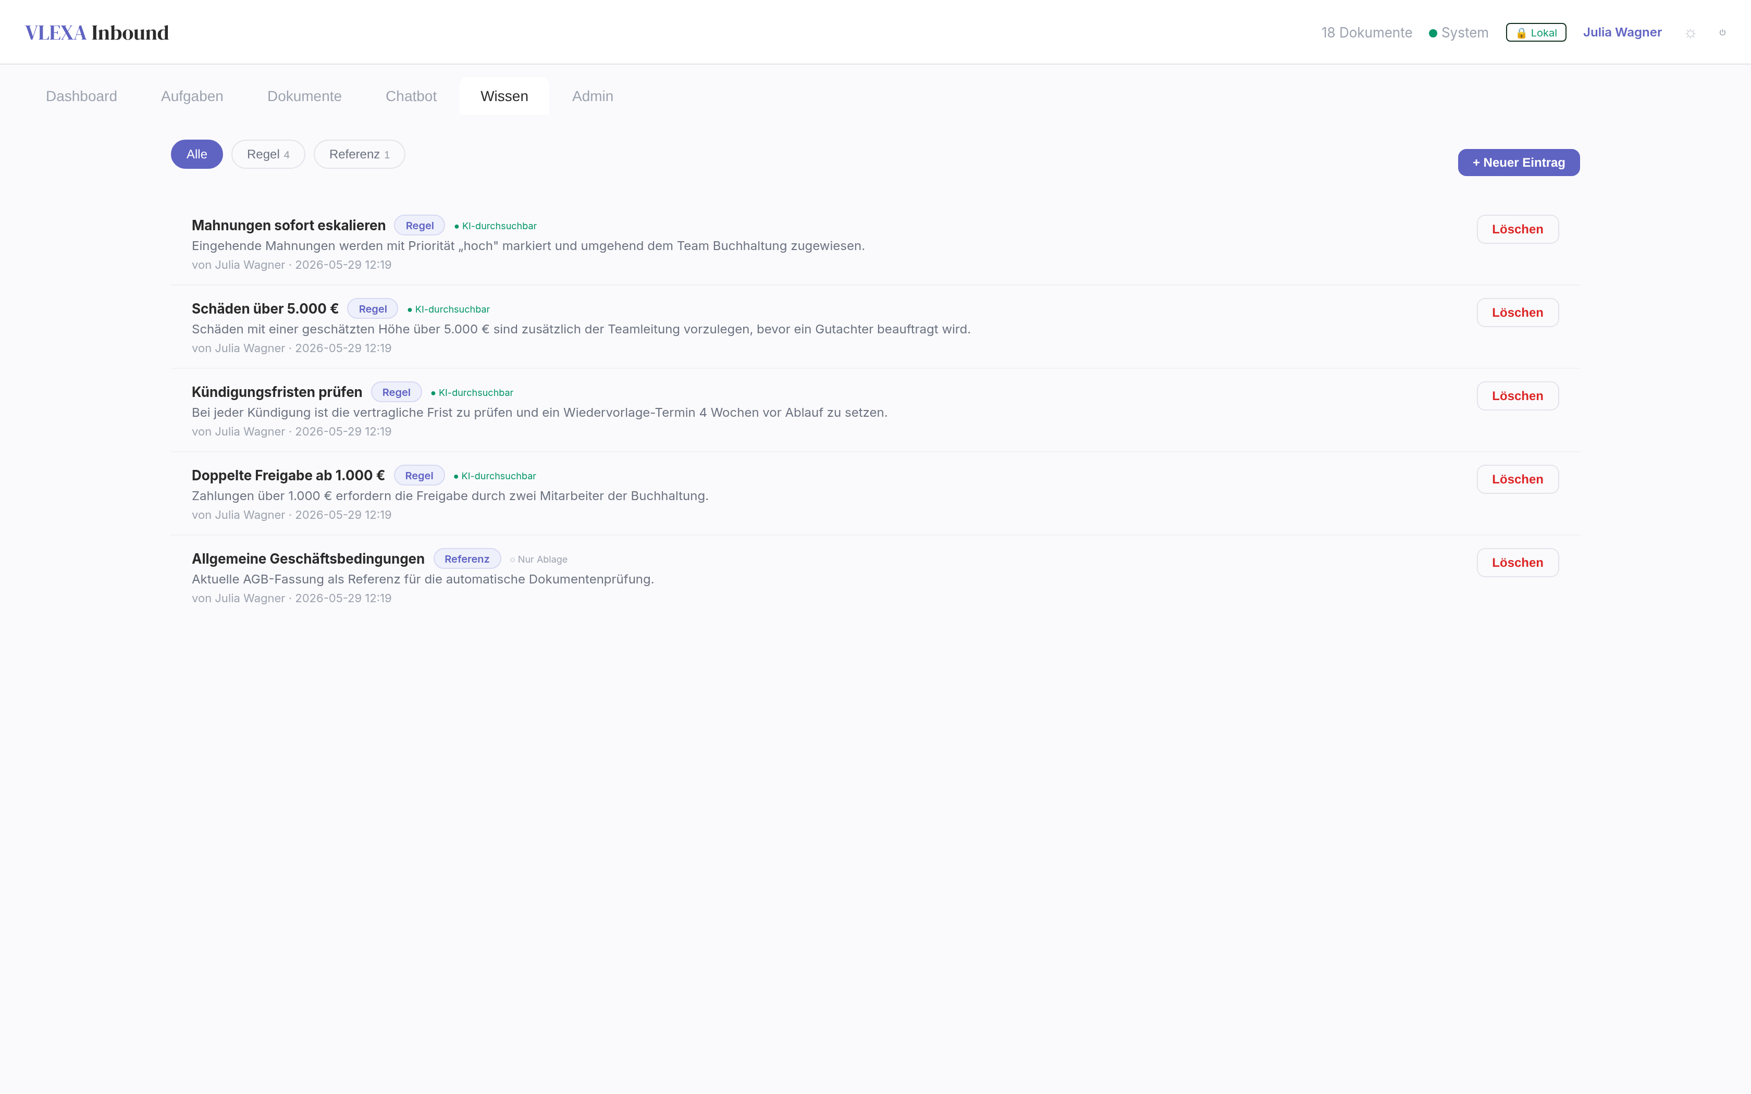Filter entries by Regel

[x=268, y=154]
